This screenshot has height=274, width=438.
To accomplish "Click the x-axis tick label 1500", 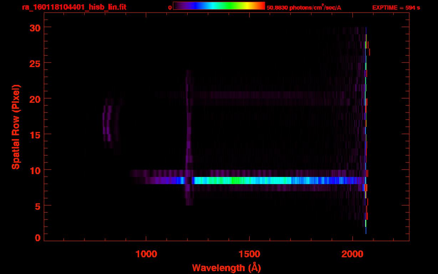I will pos(249,254).
